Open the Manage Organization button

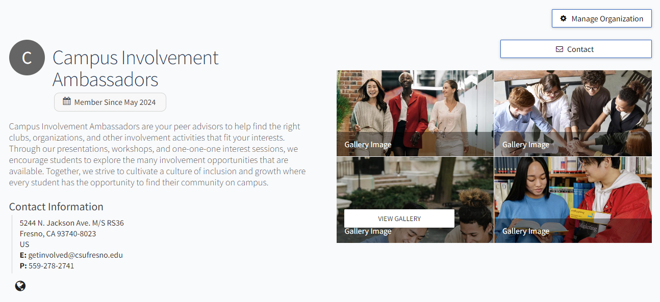point(601,18)
